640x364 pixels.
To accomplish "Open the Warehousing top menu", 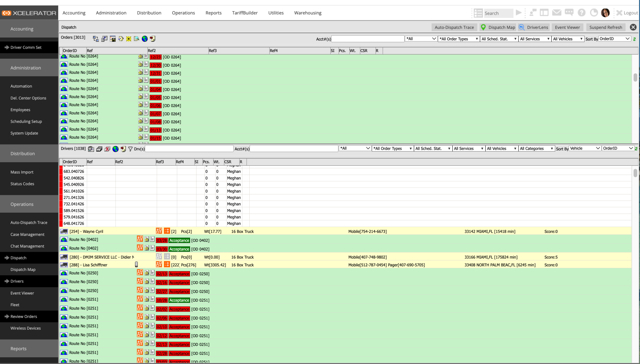I will point(308,13).
